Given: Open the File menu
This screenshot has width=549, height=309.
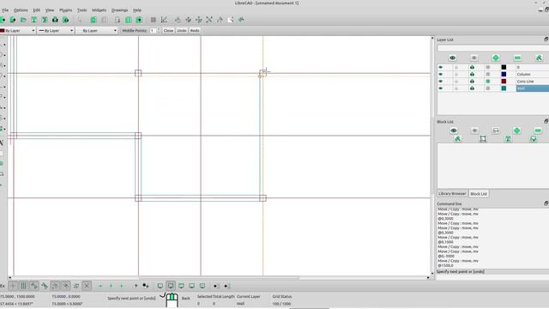Looking at the screenshot, I should pos(5,10).
